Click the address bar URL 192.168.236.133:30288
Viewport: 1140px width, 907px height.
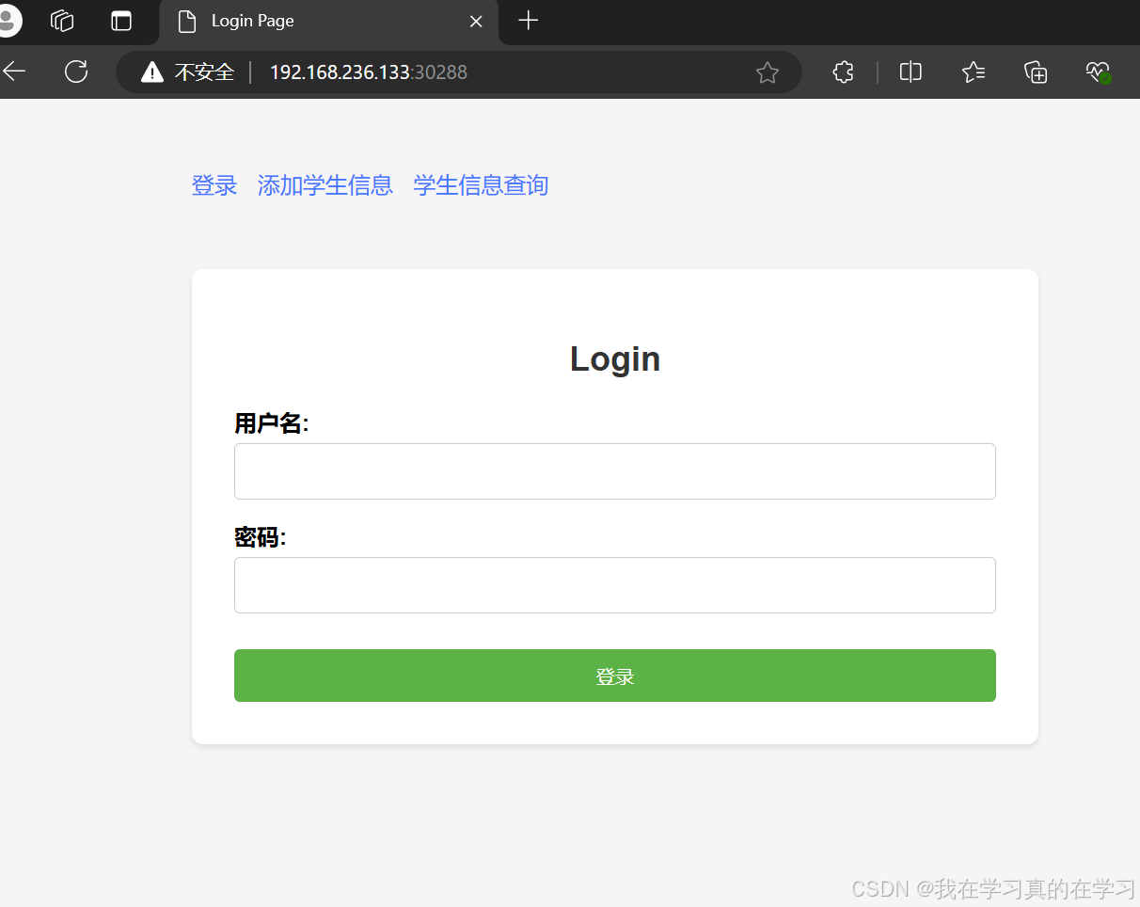369,72
